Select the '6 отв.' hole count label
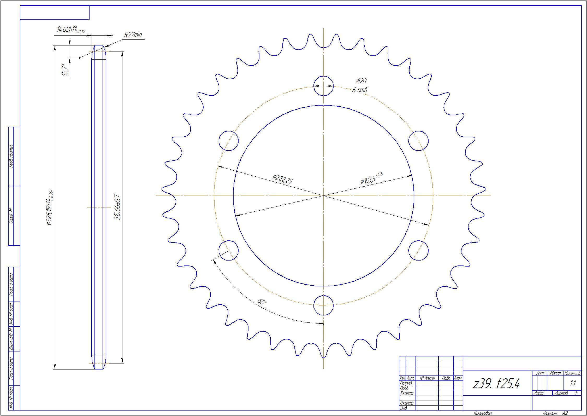 pos(360,90)
